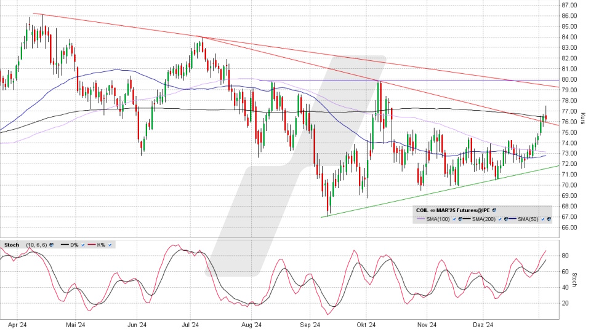The image size is (591, 332).
Task: Click the Jun '24 date label
Action: click(x=137, y=325)
